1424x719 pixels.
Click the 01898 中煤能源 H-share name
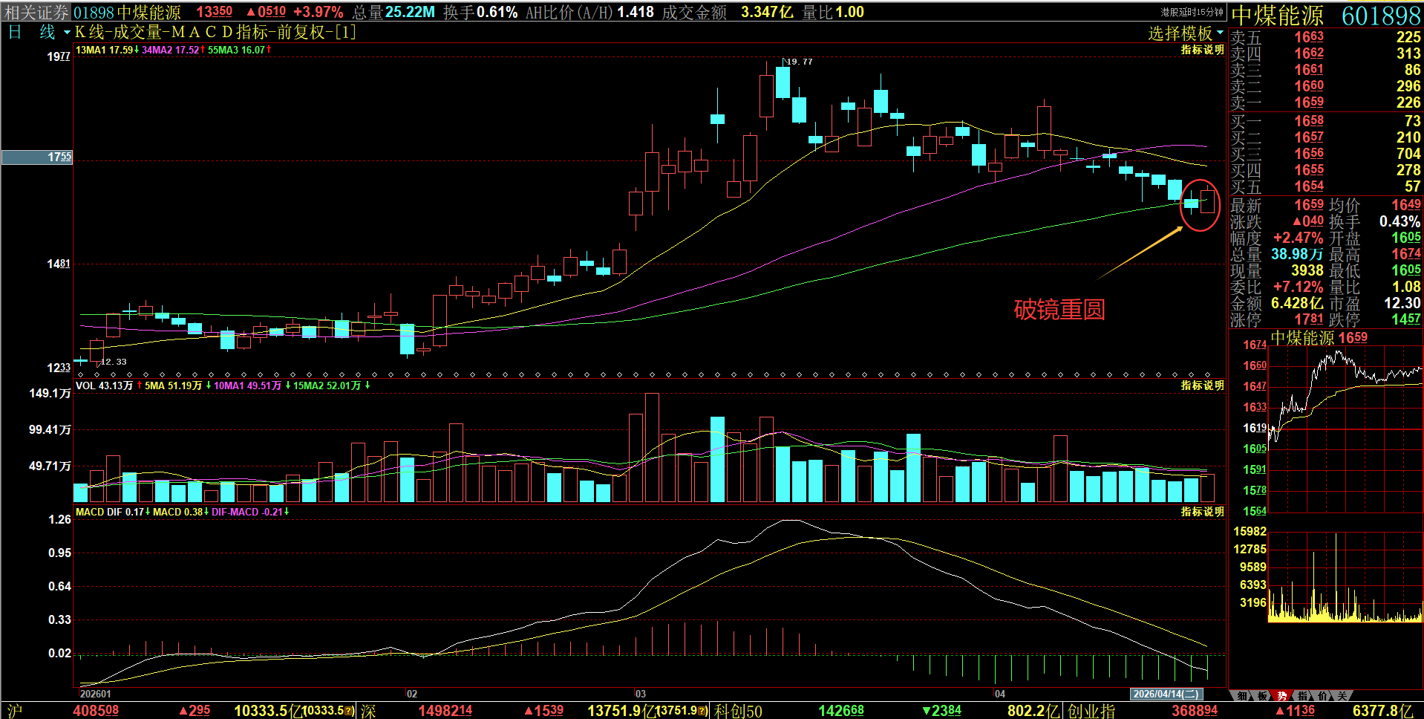pyautogui.click(x=127, y=12)
